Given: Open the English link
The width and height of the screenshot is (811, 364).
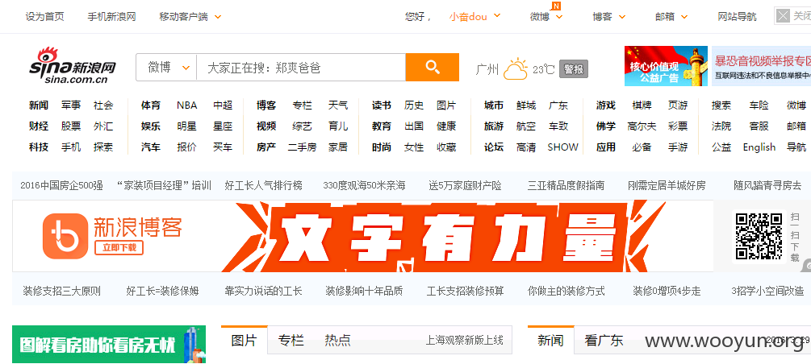Looking at the screenshot, I should pos(759,147).
